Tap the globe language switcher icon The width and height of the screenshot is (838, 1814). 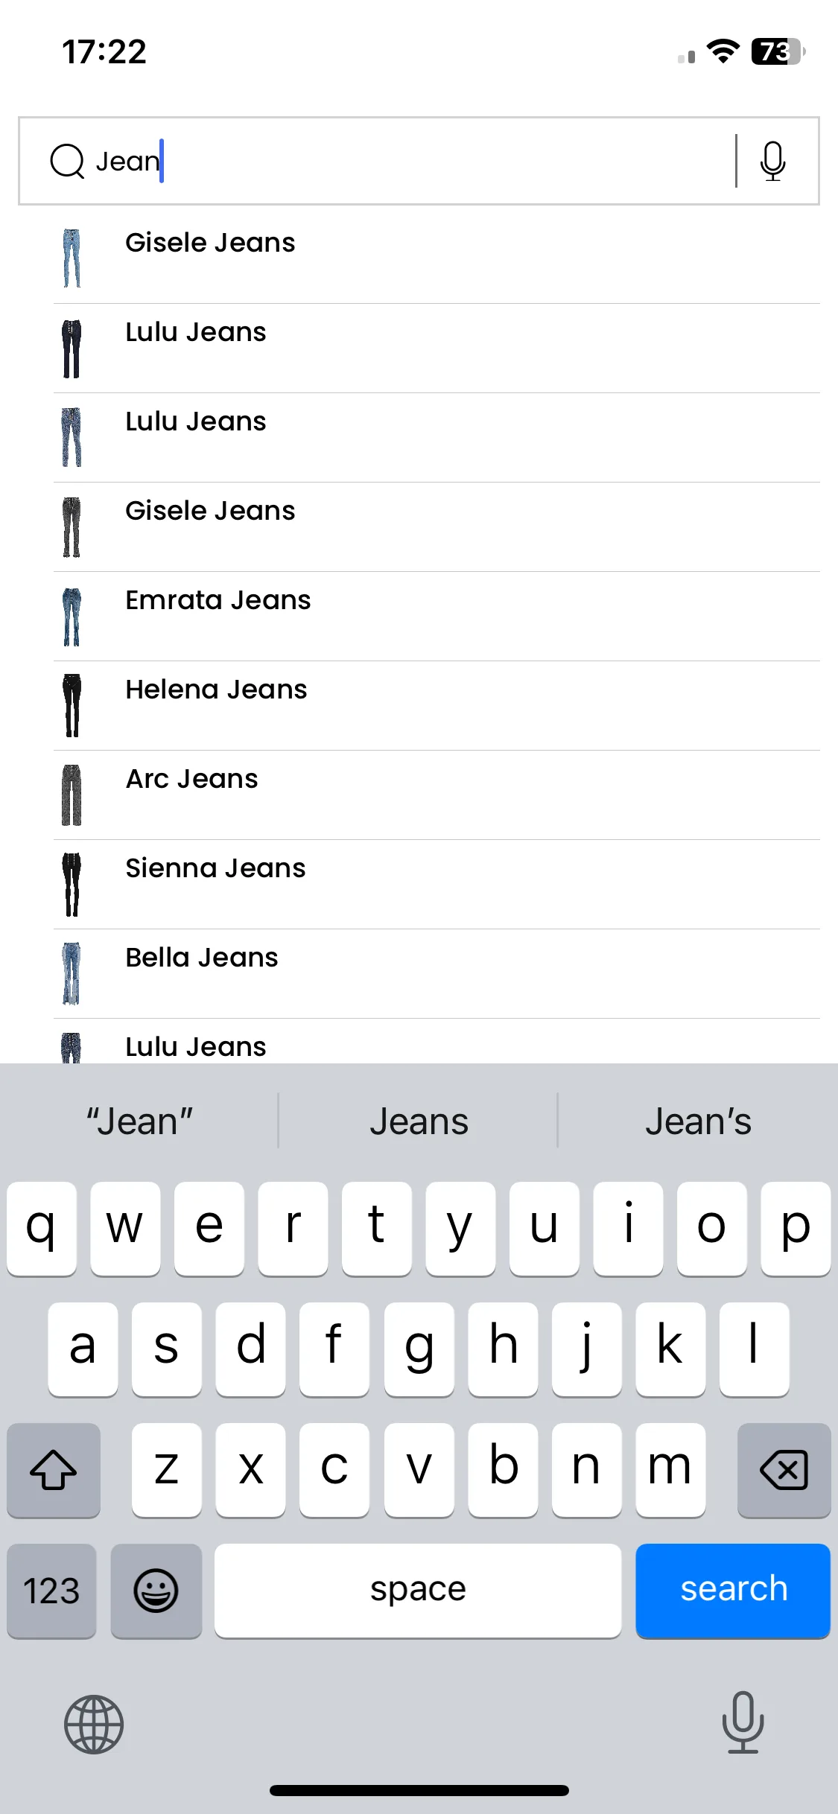click(x=94, y=1725)
